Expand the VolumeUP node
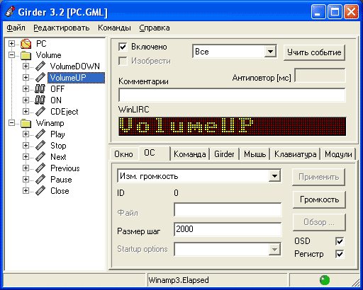The height and width of the screenshot is (290, 363). point(26,78)
